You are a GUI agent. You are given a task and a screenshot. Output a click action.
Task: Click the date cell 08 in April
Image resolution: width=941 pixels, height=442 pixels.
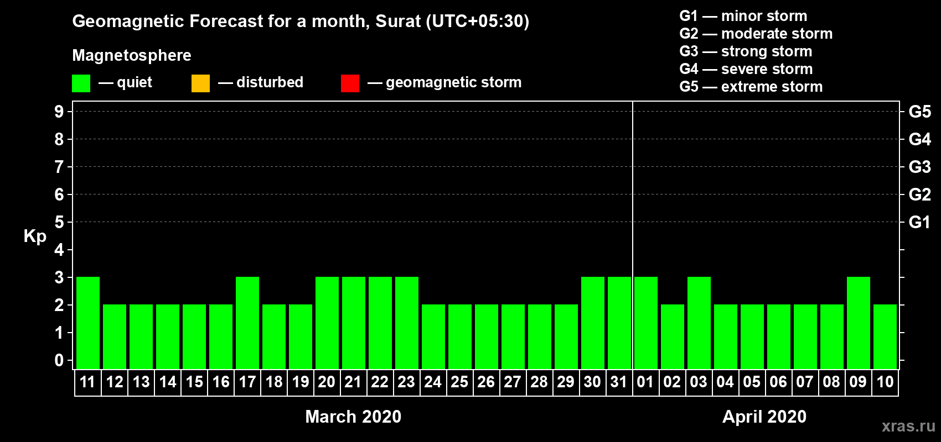[832, 382]
